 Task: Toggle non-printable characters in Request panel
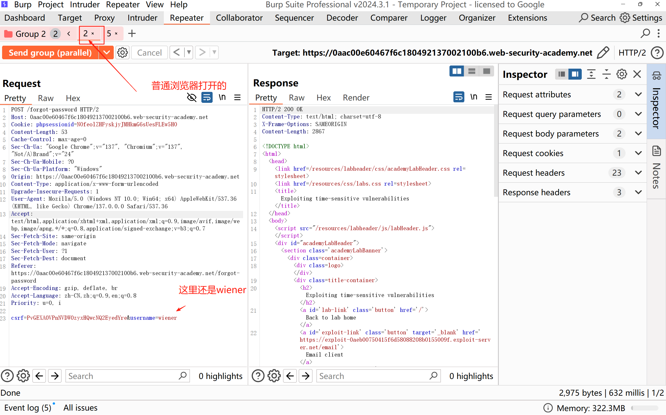222,97
